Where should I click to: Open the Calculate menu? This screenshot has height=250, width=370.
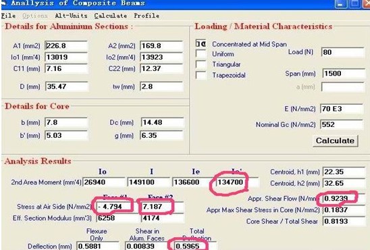(x=111, y=16)
